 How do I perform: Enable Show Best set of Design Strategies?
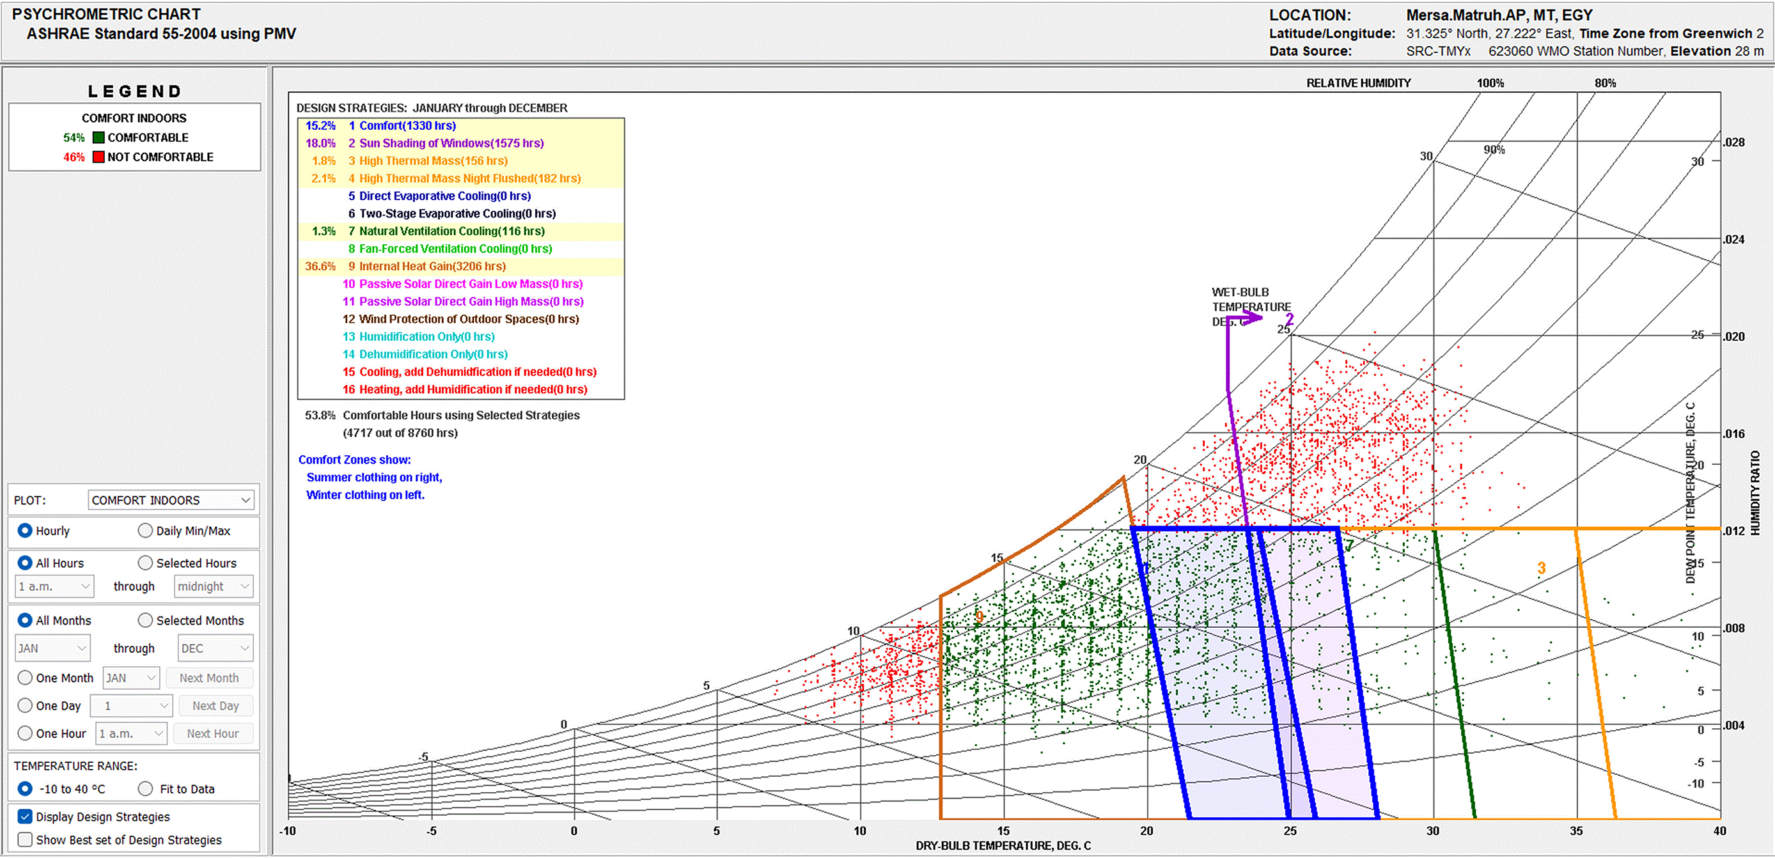25,840
